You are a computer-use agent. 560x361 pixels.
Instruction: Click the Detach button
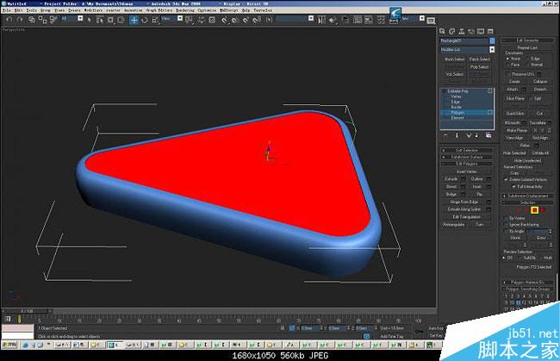pos(539,90)
